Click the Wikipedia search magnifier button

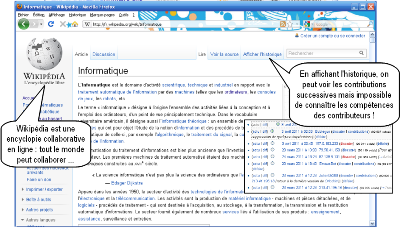361,53
